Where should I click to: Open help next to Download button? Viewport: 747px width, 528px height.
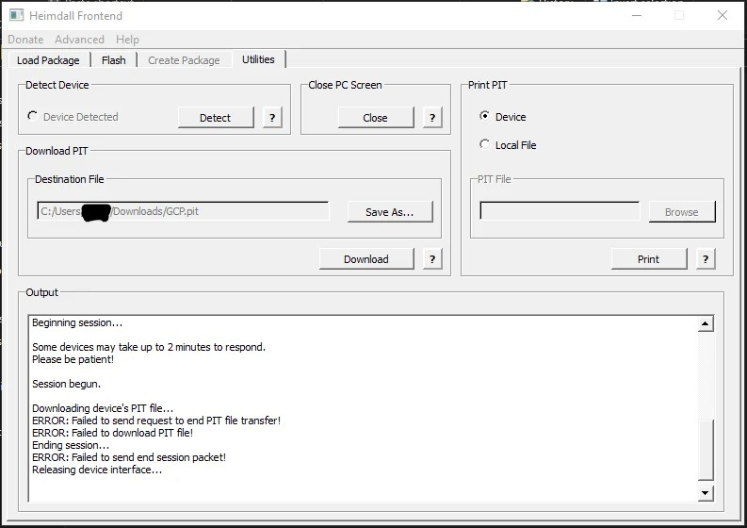pyautogui.click(x=432, y=259)
